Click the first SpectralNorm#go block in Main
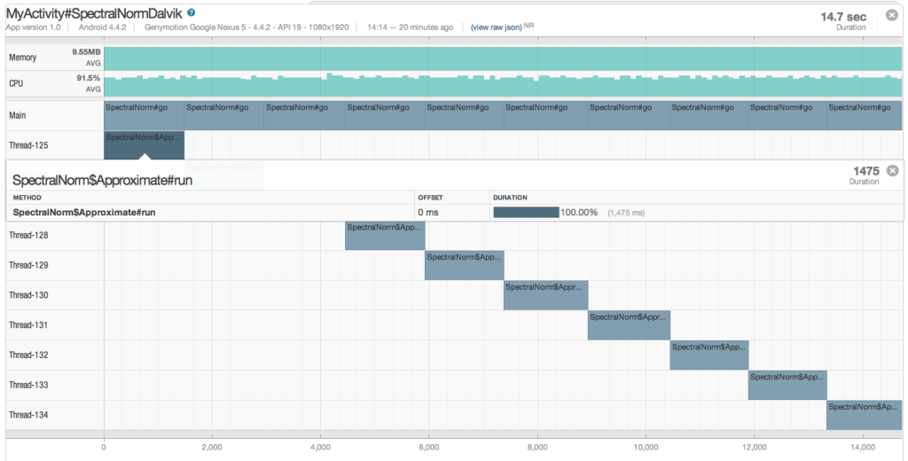 coord(145,116)
